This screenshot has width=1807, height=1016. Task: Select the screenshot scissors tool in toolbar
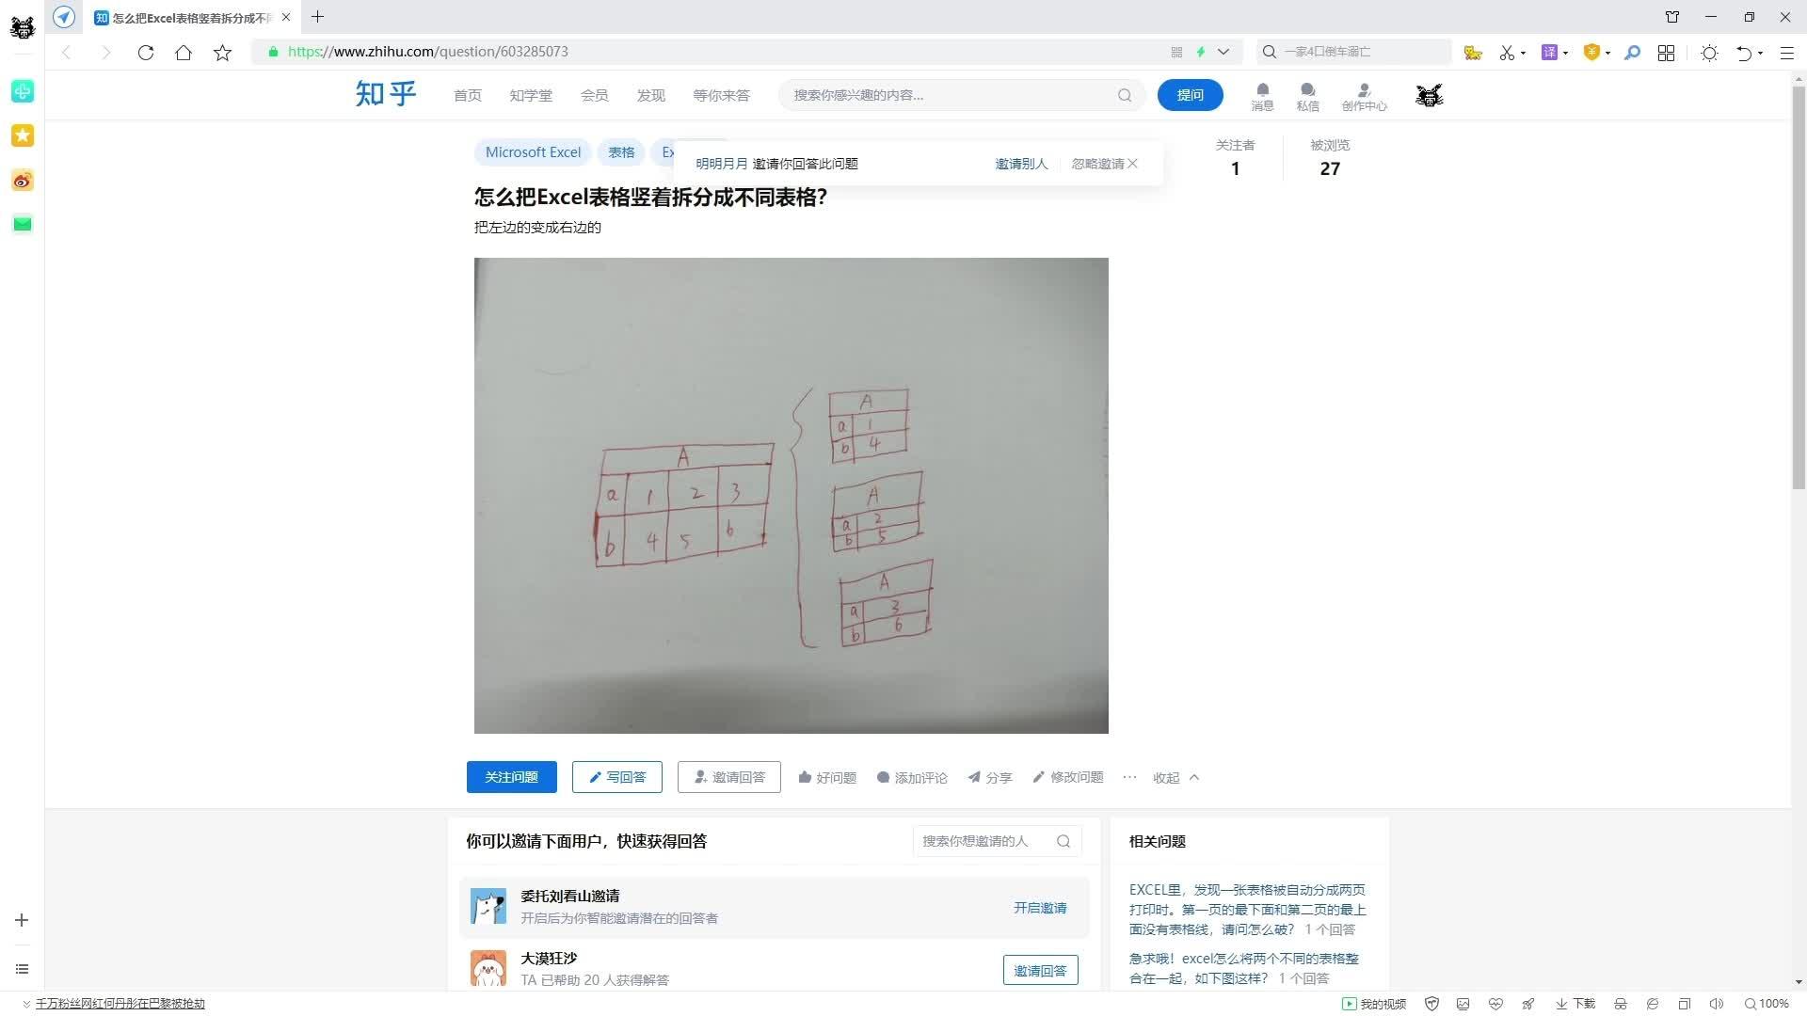tap(1509, 54)
